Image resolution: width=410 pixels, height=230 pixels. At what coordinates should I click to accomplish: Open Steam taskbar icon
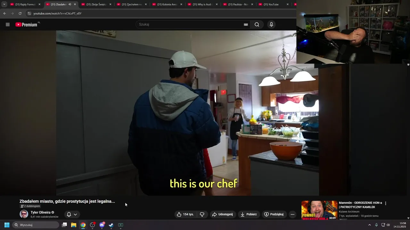111,225
